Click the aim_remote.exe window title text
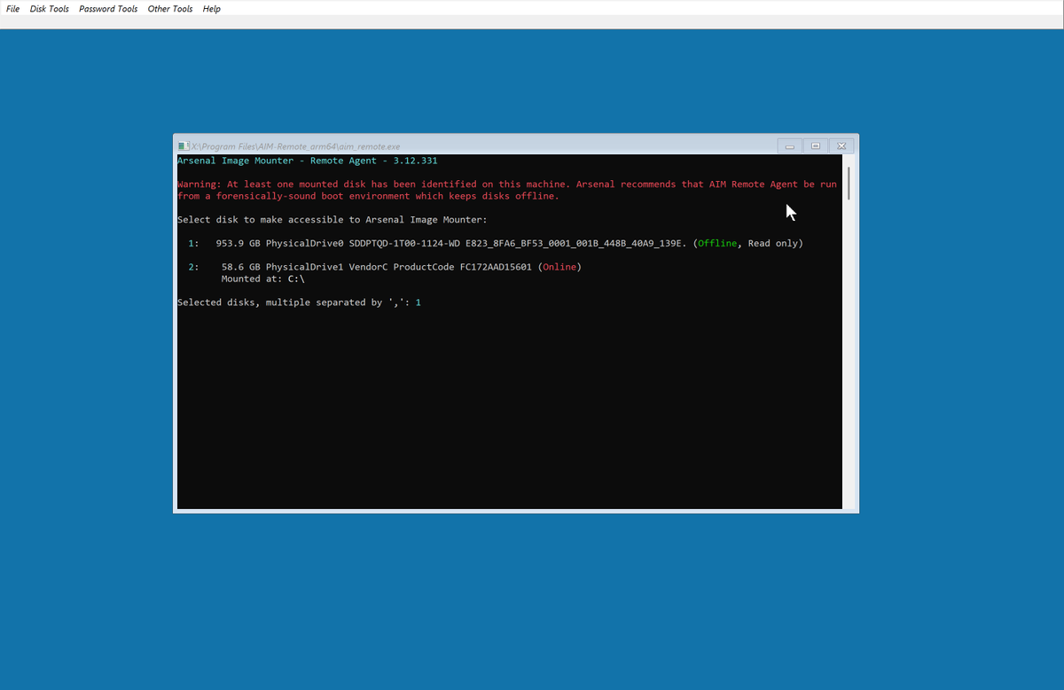The height and width of the screenshot is (690, 1064). (x=295, y=146)
